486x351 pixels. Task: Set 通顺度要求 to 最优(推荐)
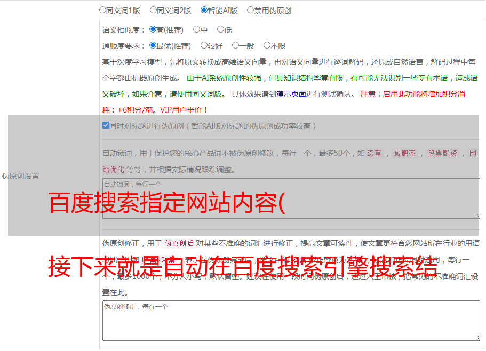pos(153,45)
